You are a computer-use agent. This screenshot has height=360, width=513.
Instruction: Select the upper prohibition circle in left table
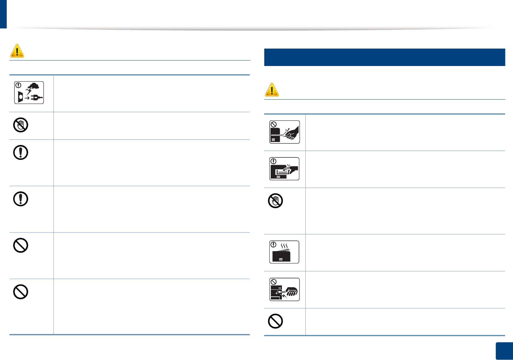pos(21,245)
